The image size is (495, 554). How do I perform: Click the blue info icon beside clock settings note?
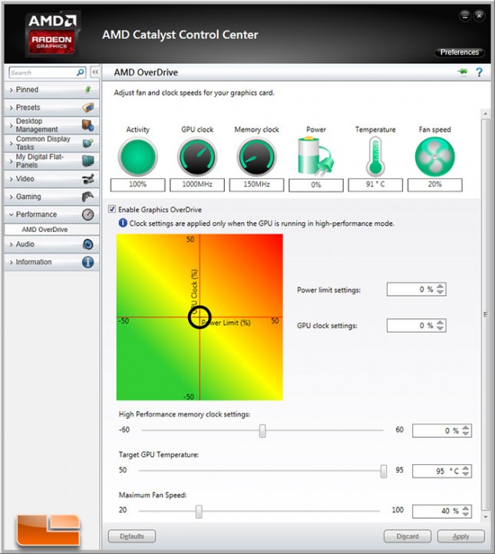(123, 223)
